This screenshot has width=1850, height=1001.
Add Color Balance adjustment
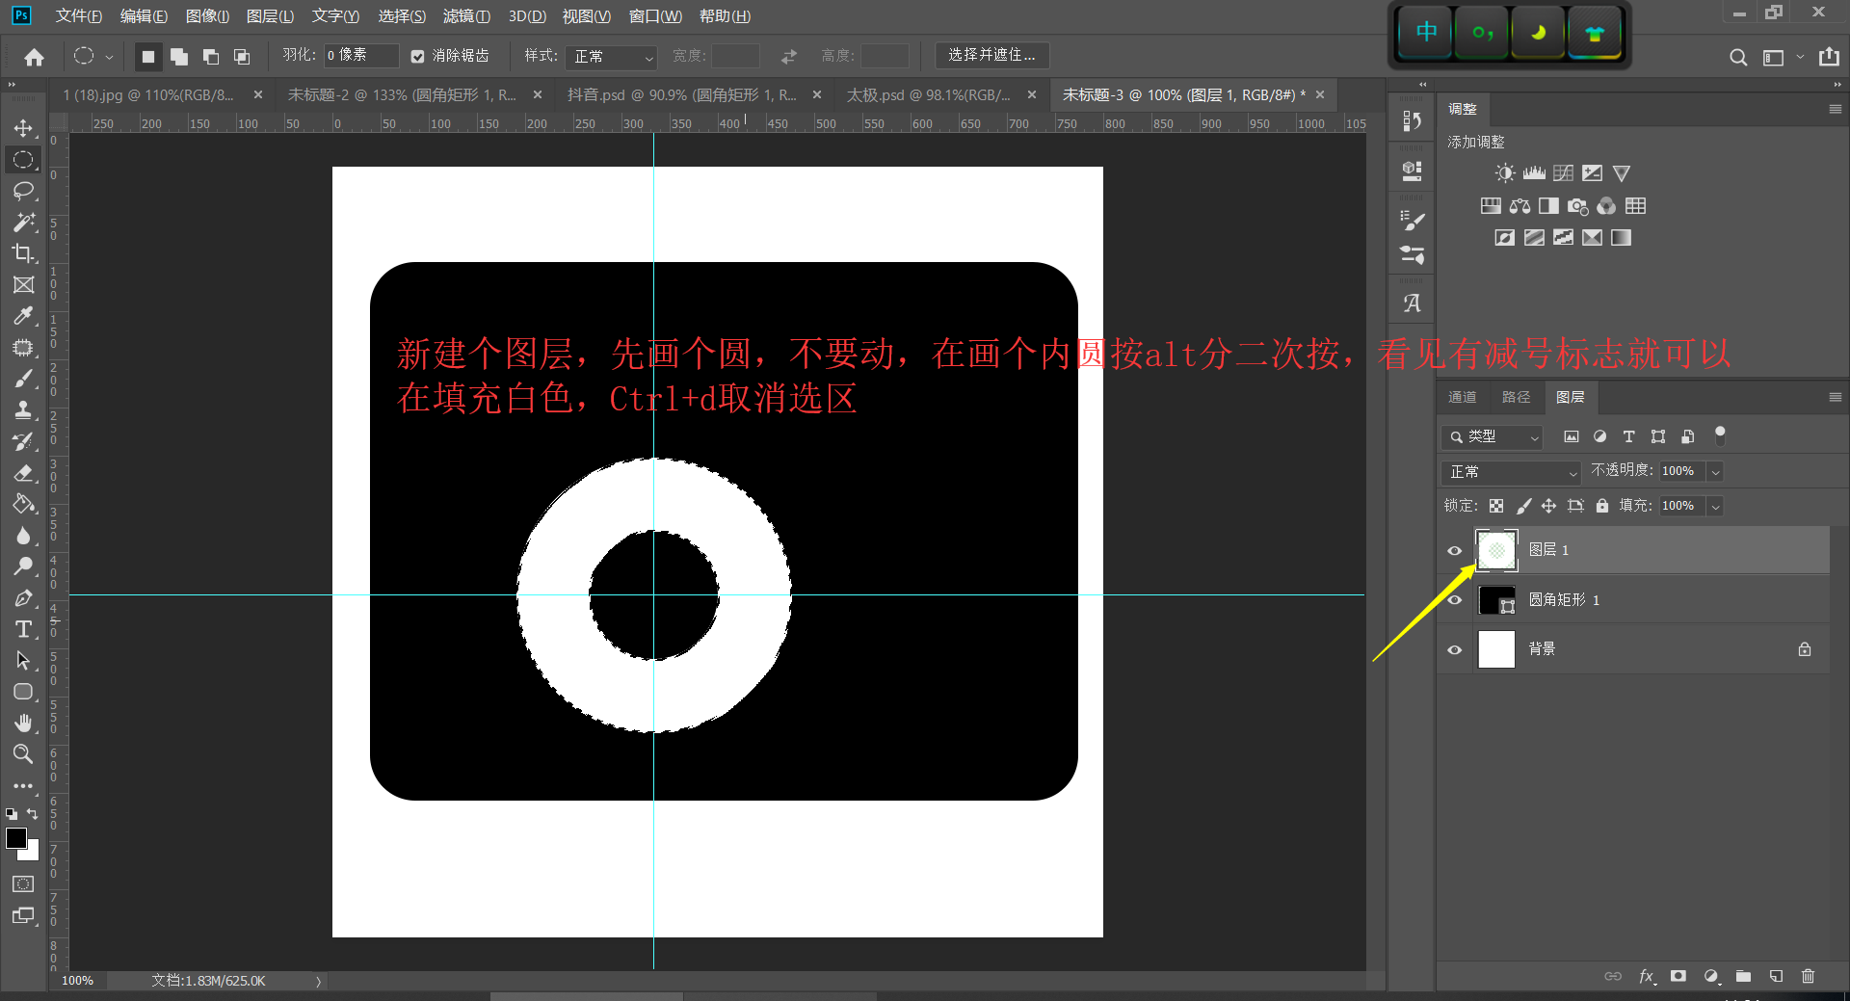(x=1520, y=206)
